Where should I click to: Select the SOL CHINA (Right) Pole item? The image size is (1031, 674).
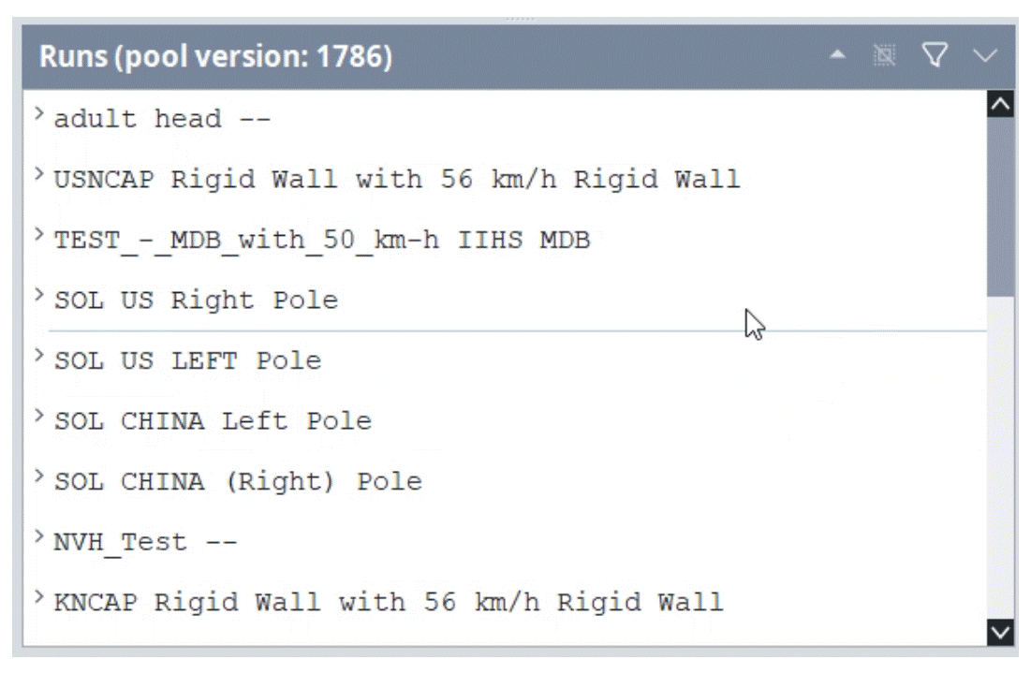pos(238,482)
